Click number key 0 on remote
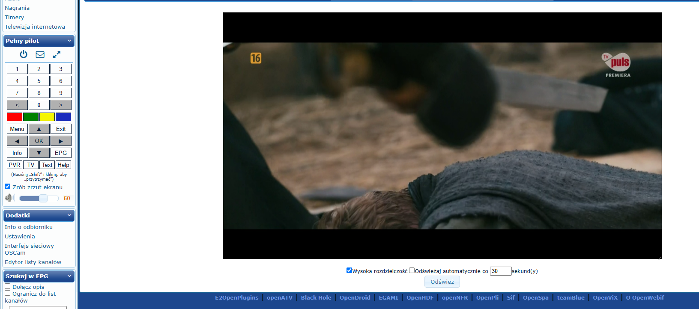 [39, 105]
